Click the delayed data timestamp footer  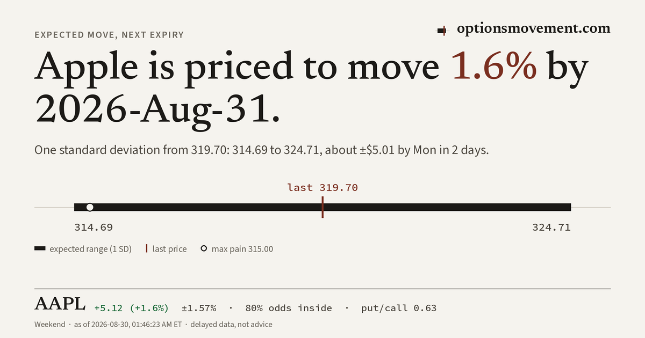pos(153,325)
